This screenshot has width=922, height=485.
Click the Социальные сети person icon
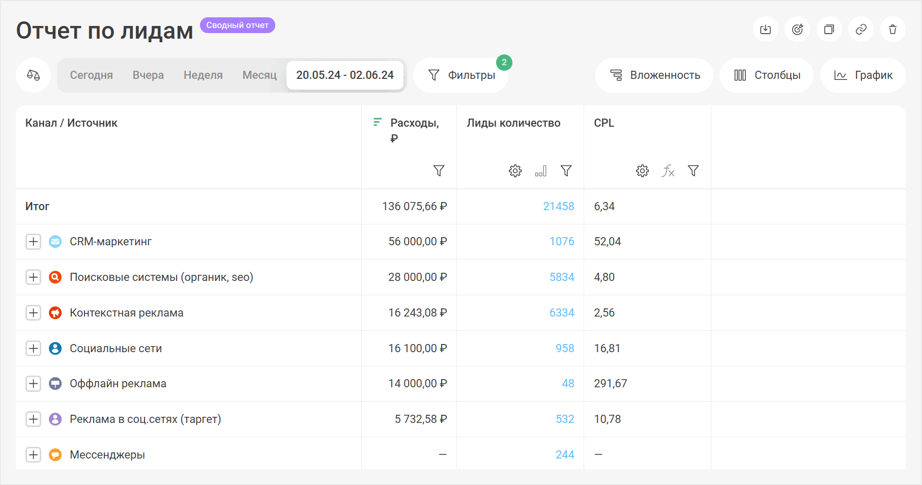[55, 349]
